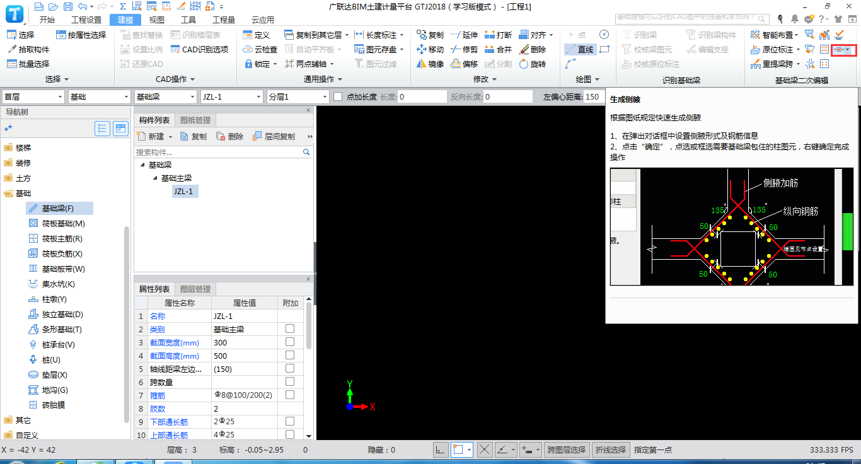Switch to the 图纸管理 tab
Viewport: 861px width, 464px height.
click(195, 120)
